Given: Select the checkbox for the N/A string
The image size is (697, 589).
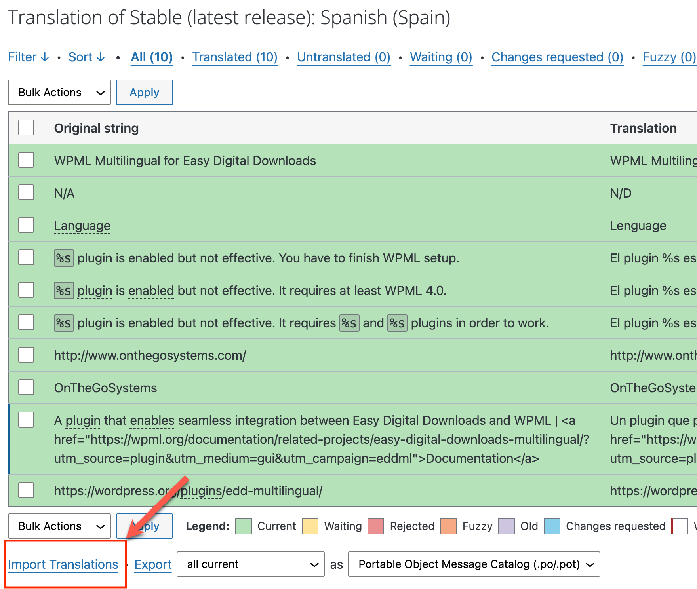Looking at the screenshot, I should pos(26,193).
